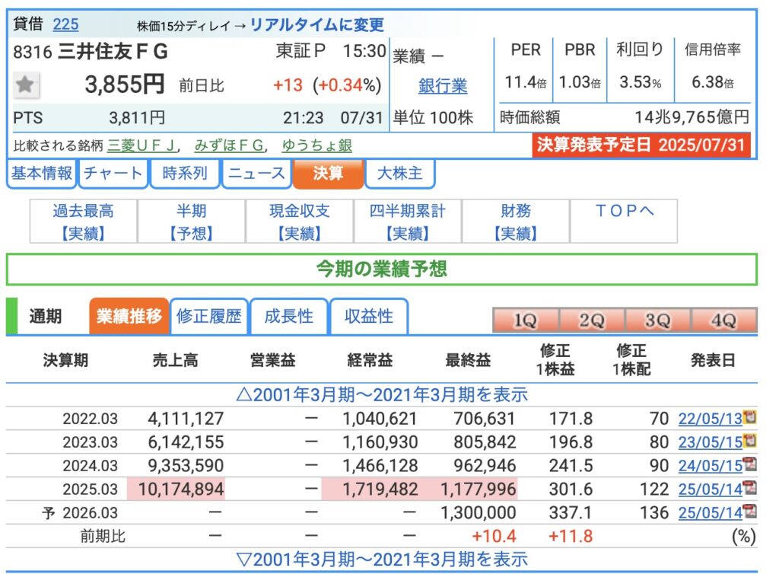
Task: Select the 決算 tab
Action: pos(328,174)
